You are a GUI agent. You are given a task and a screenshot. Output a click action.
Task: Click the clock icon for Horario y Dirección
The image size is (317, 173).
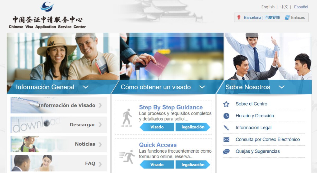226,116
